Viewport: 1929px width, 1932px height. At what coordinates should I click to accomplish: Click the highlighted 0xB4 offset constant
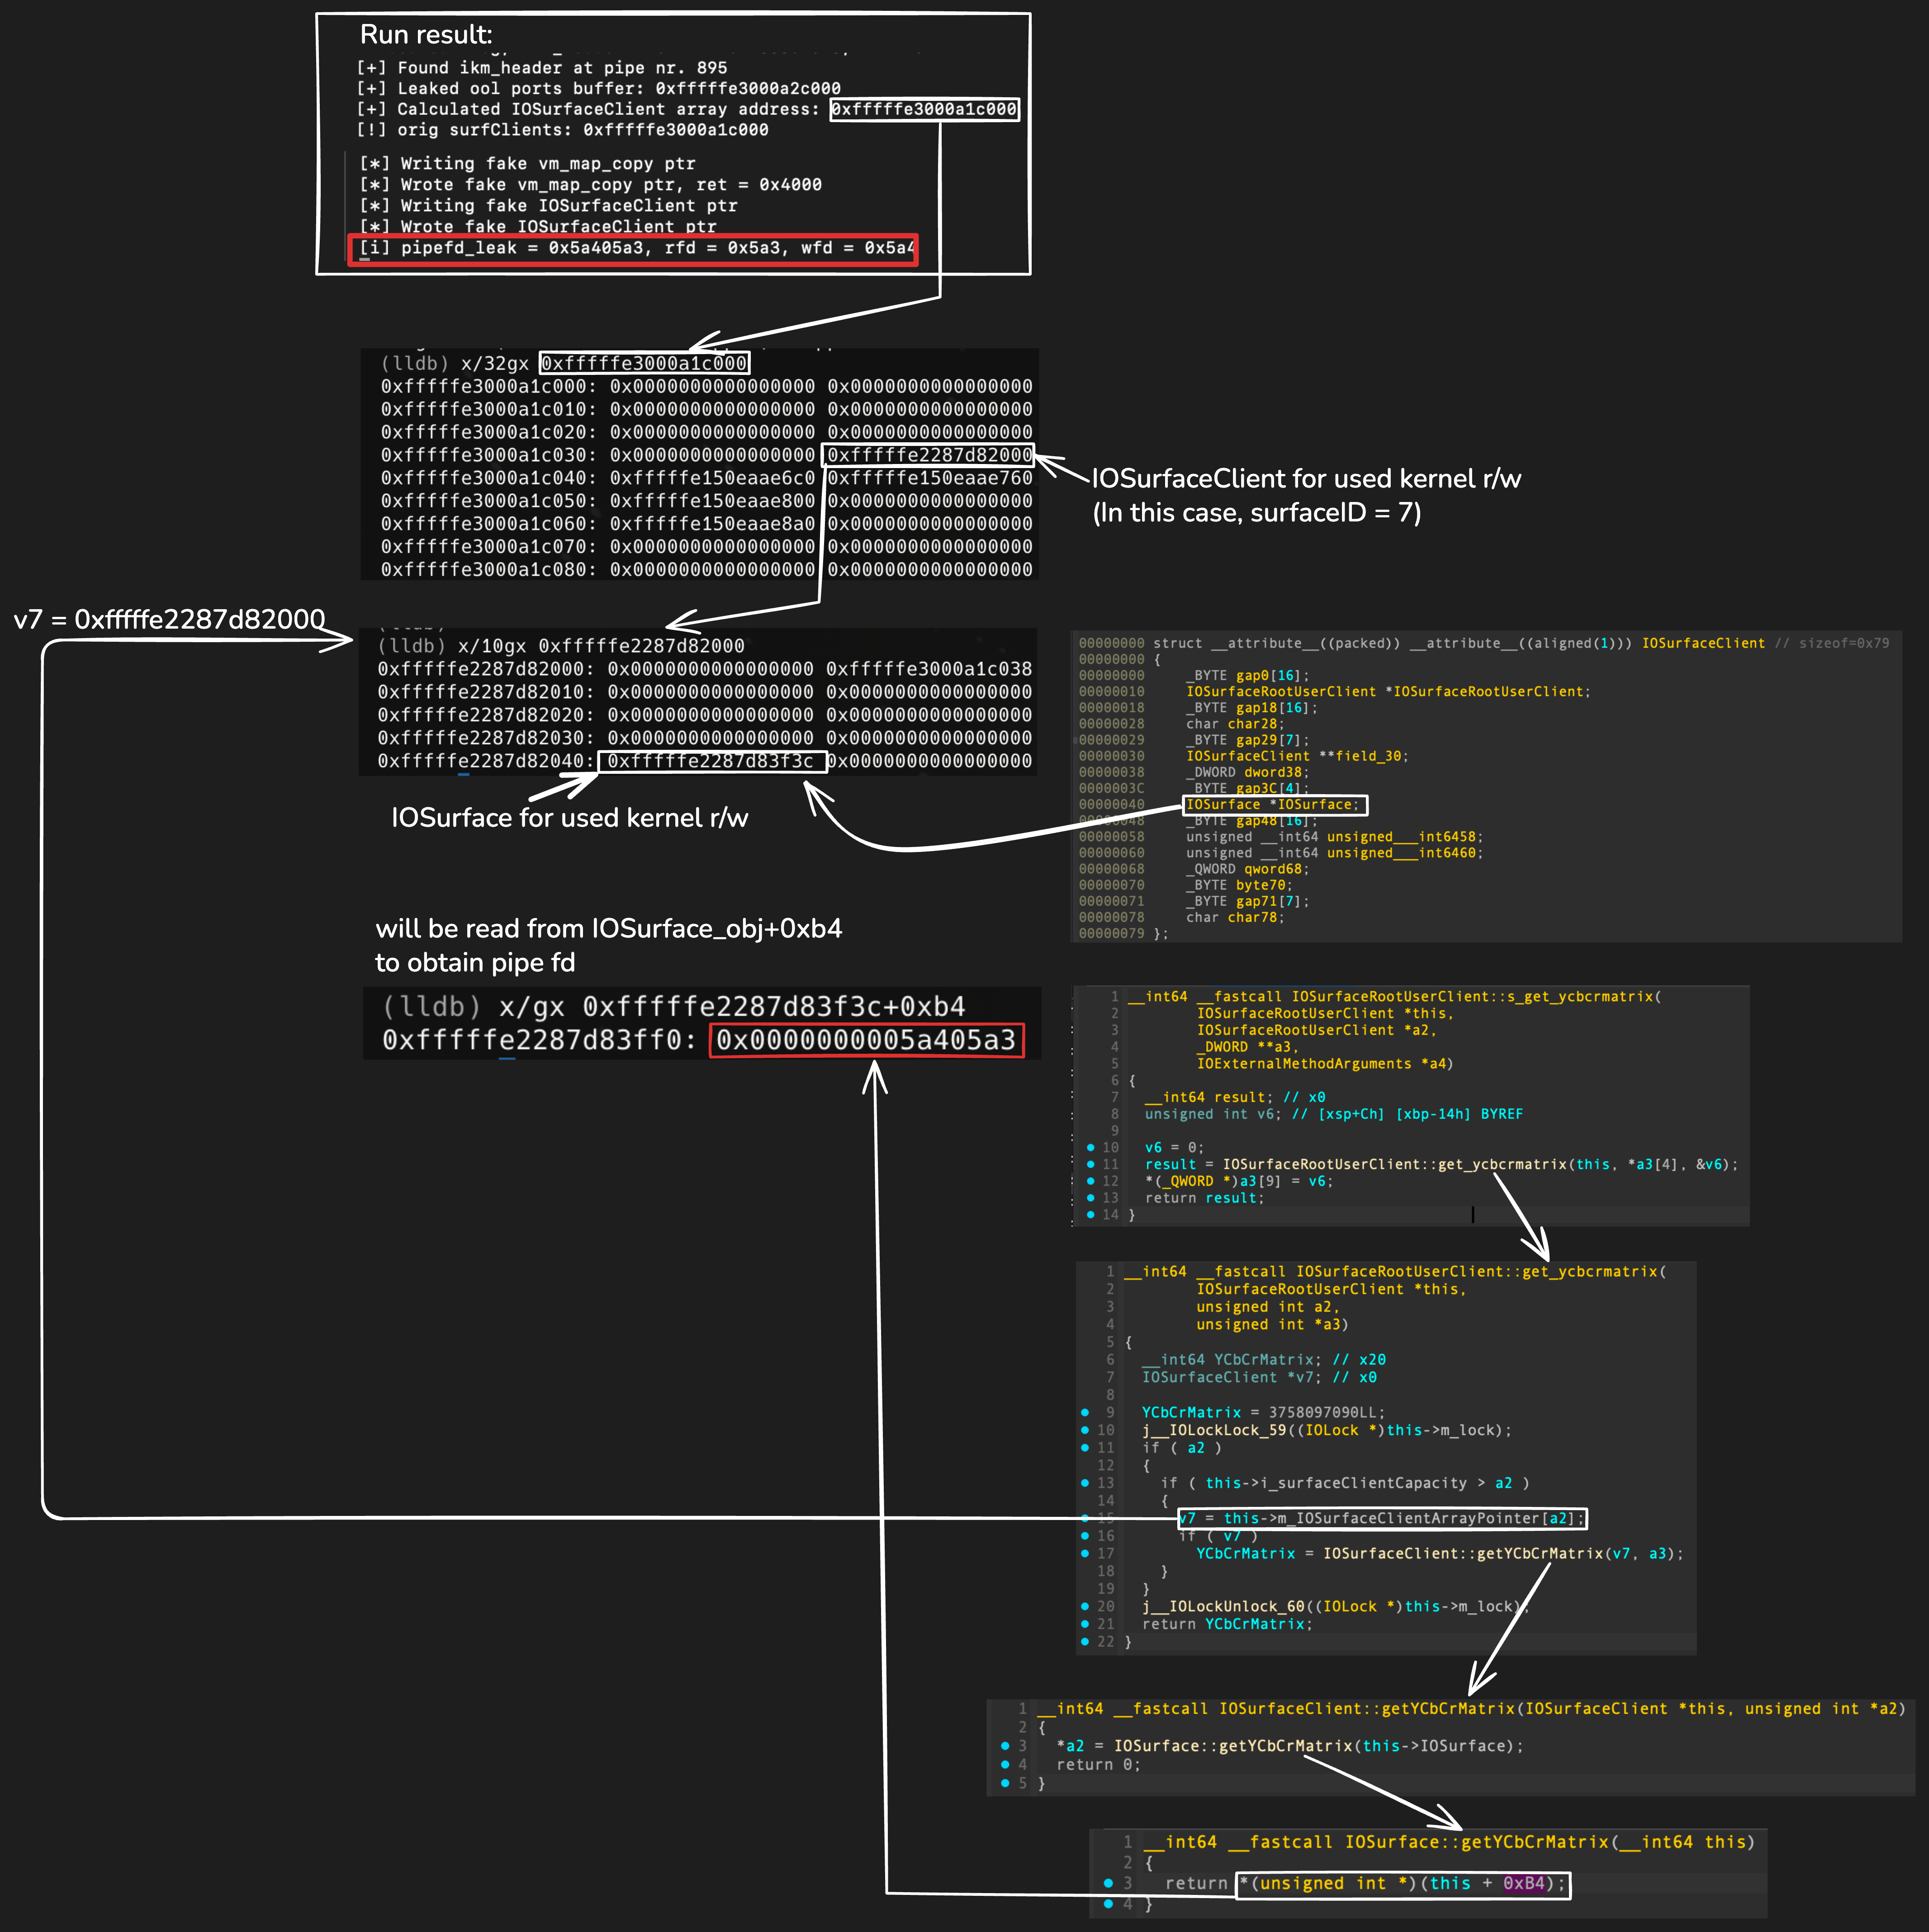click(1524, 1883)
